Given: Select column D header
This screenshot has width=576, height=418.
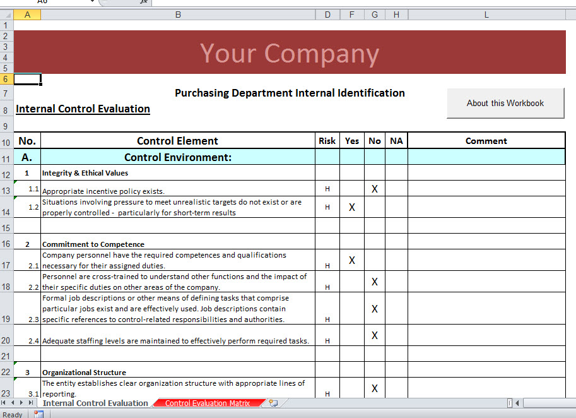Looking at the screenshot, I should point(327,15).
